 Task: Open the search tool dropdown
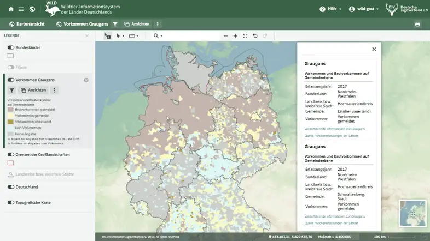coord(158,36)
